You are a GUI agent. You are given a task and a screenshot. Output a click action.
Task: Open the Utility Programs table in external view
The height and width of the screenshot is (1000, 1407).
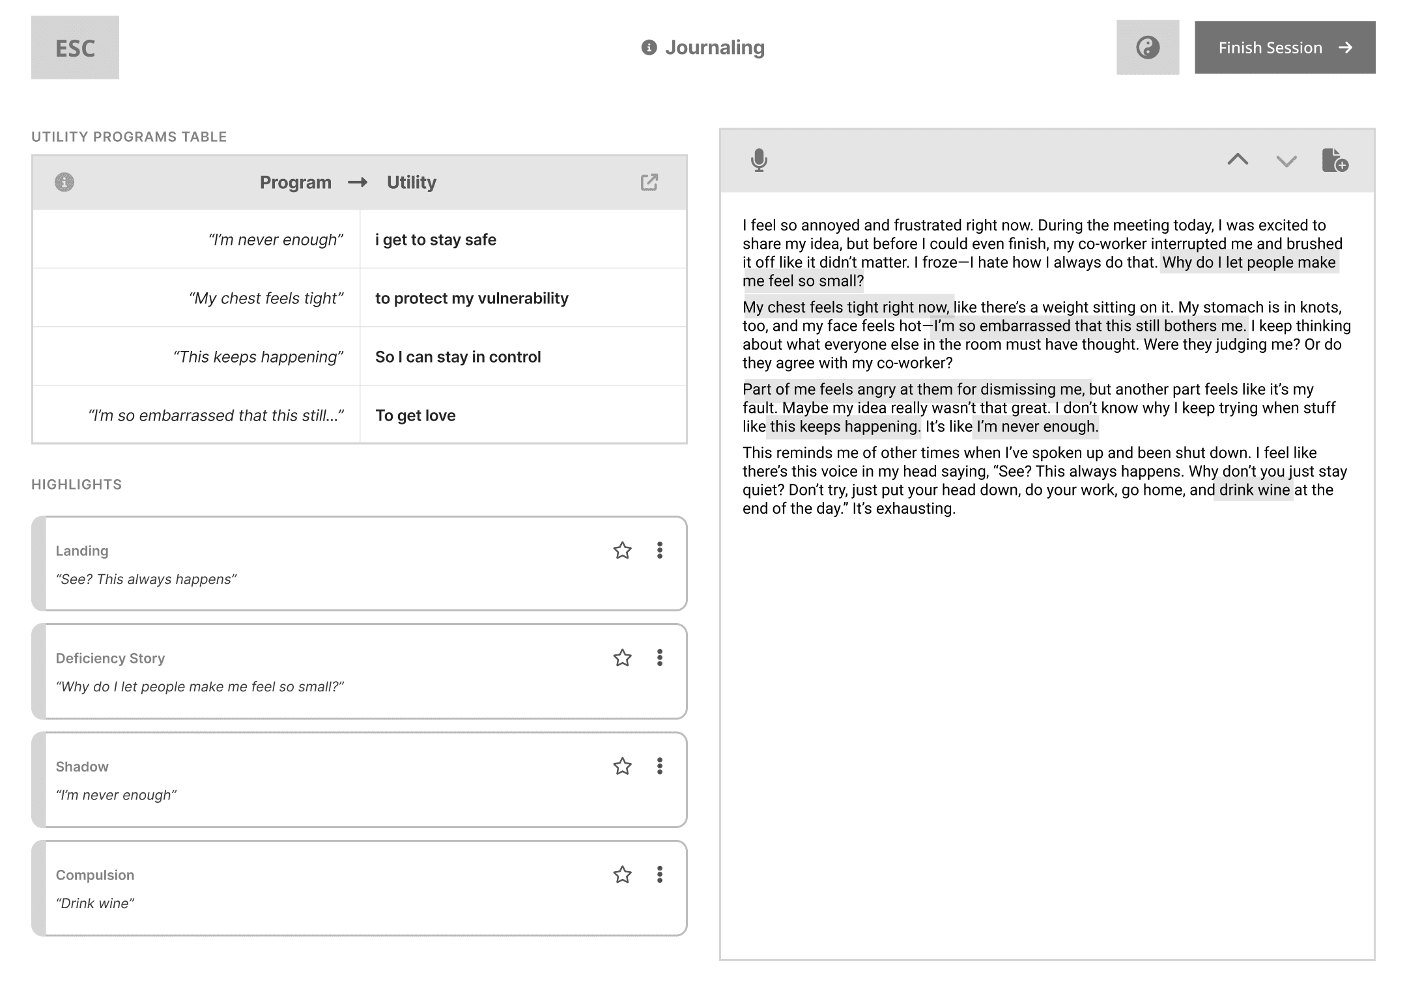(x=649, y=182)
